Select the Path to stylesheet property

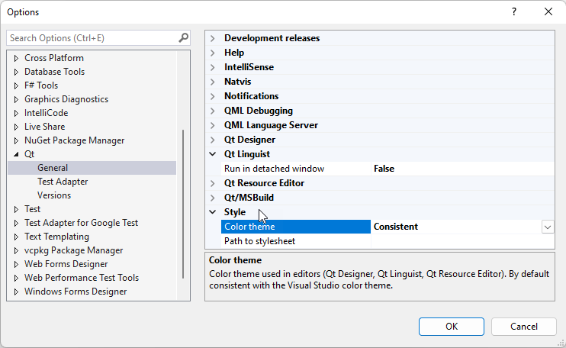(259, 241)
